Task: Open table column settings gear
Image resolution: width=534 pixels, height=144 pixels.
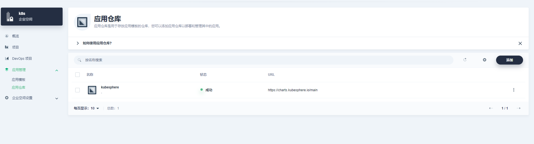Action: [485, 60]
